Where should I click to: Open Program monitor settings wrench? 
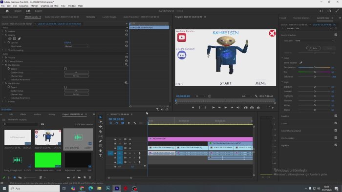[256, 96]
